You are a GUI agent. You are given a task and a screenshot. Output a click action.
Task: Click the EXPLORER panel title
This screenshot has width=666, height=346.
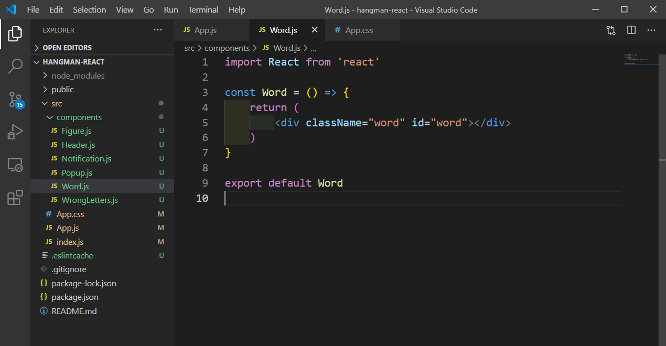[x=59, y=30]
